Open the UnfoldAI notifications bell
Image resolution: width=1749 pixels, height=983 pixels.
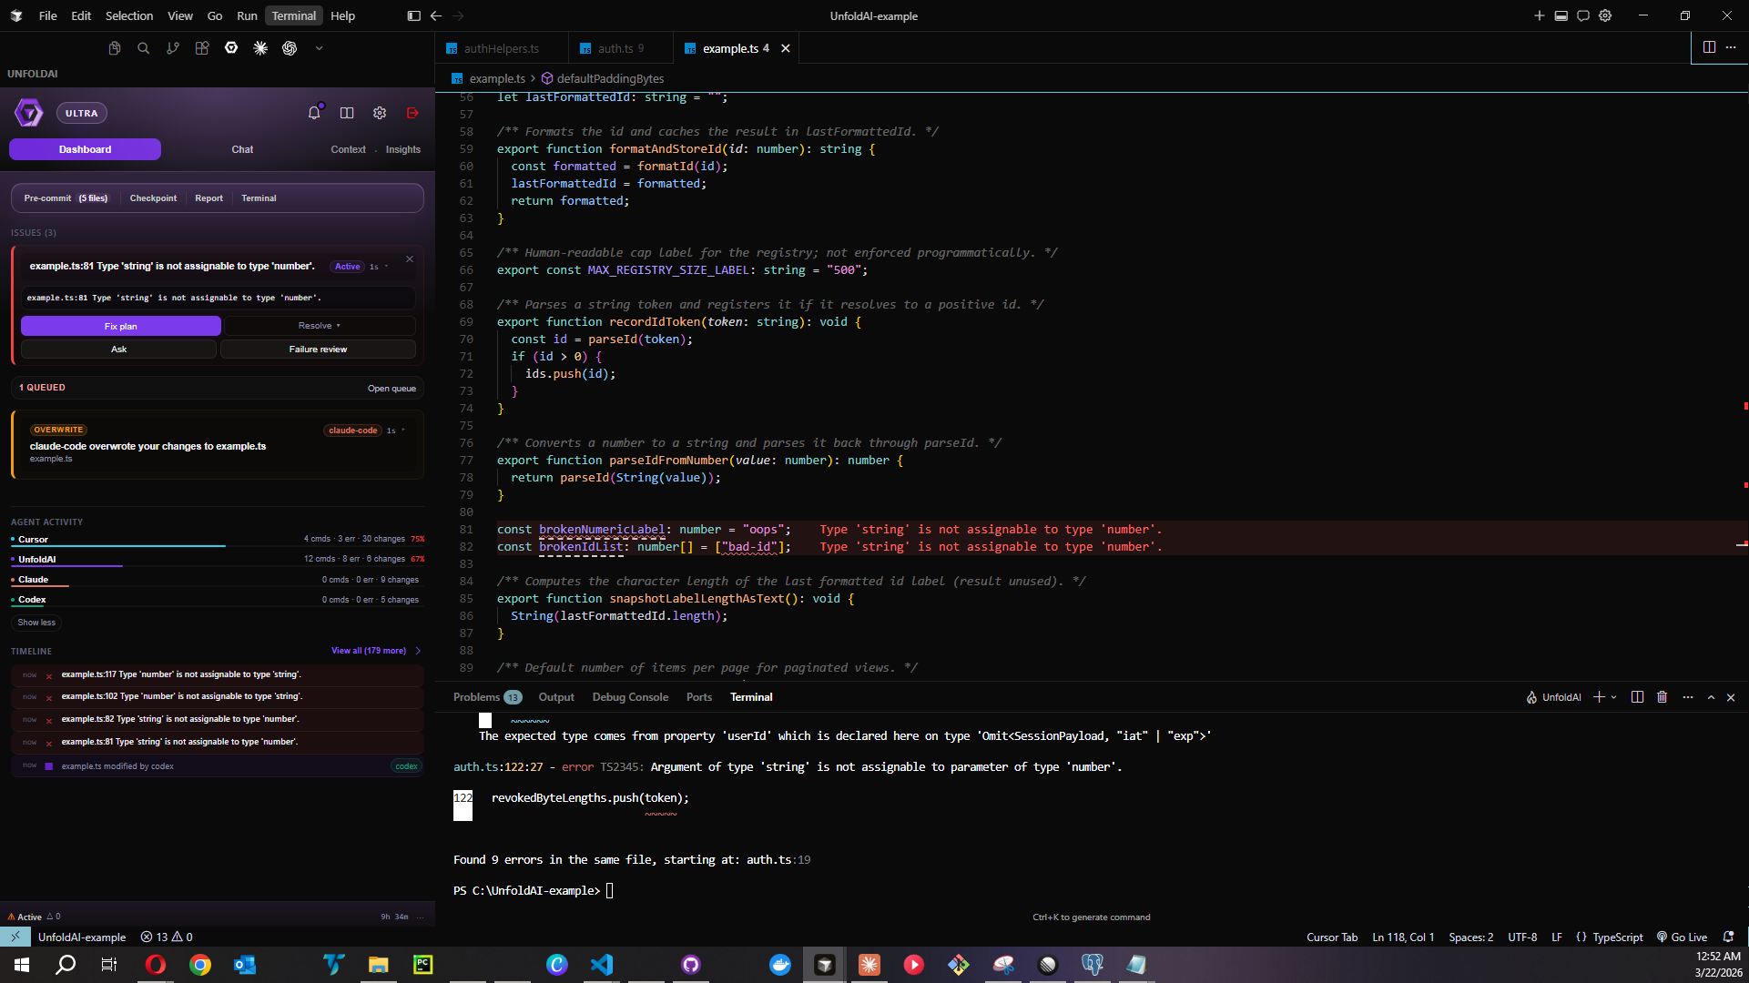pos(314,113)
